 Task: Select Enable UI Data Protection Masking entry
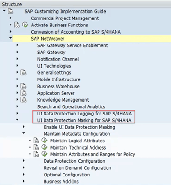tap(80, 127)
